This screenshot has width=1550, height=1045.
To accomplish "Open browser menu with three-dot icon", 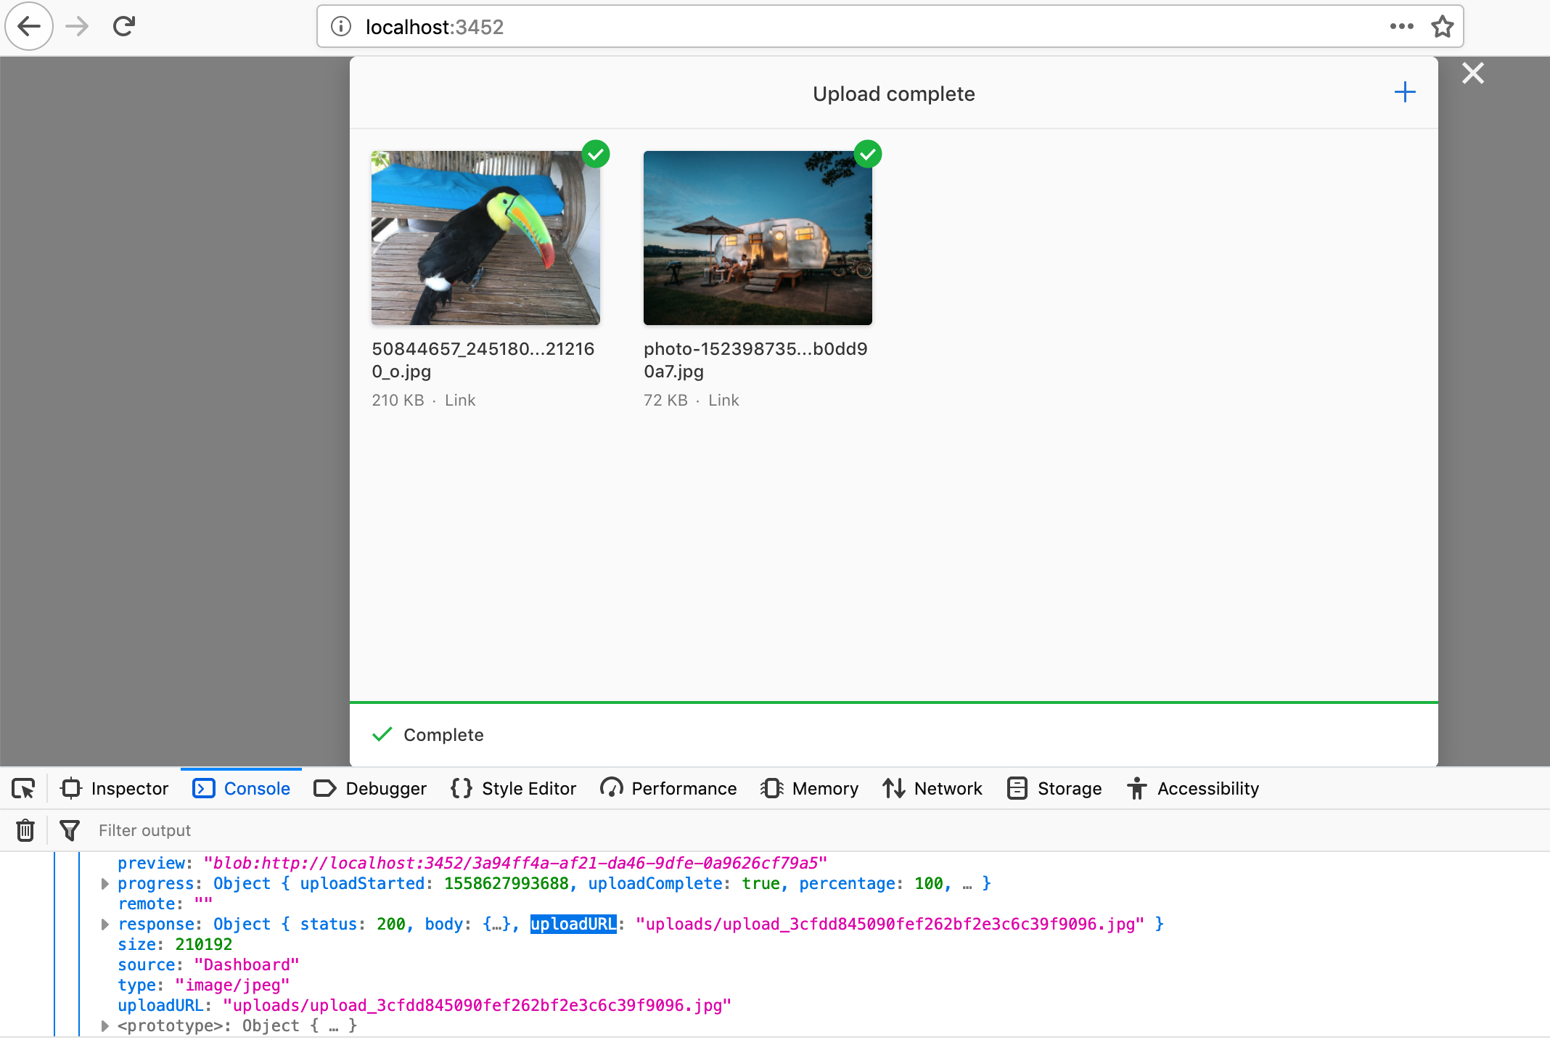I will coord(1403,26).
